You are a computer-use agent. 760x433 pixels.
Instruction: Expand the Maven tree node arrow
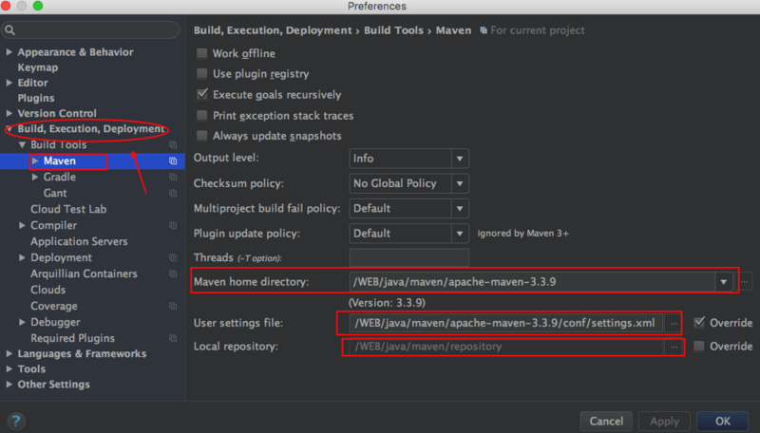[x=35, y=160]
